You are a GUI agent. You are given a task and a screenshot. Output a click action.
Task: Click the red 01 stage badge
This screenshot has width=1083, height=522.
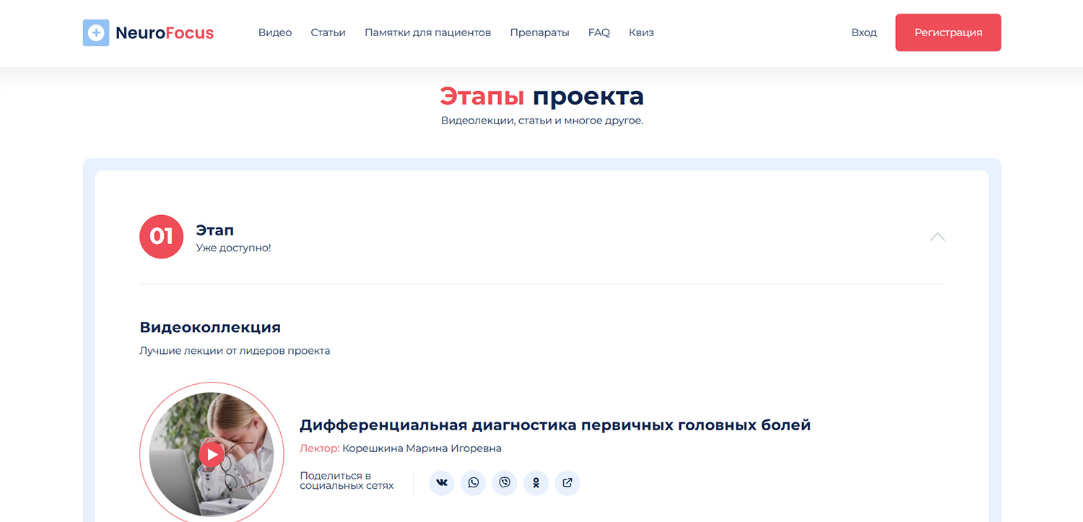161,237
